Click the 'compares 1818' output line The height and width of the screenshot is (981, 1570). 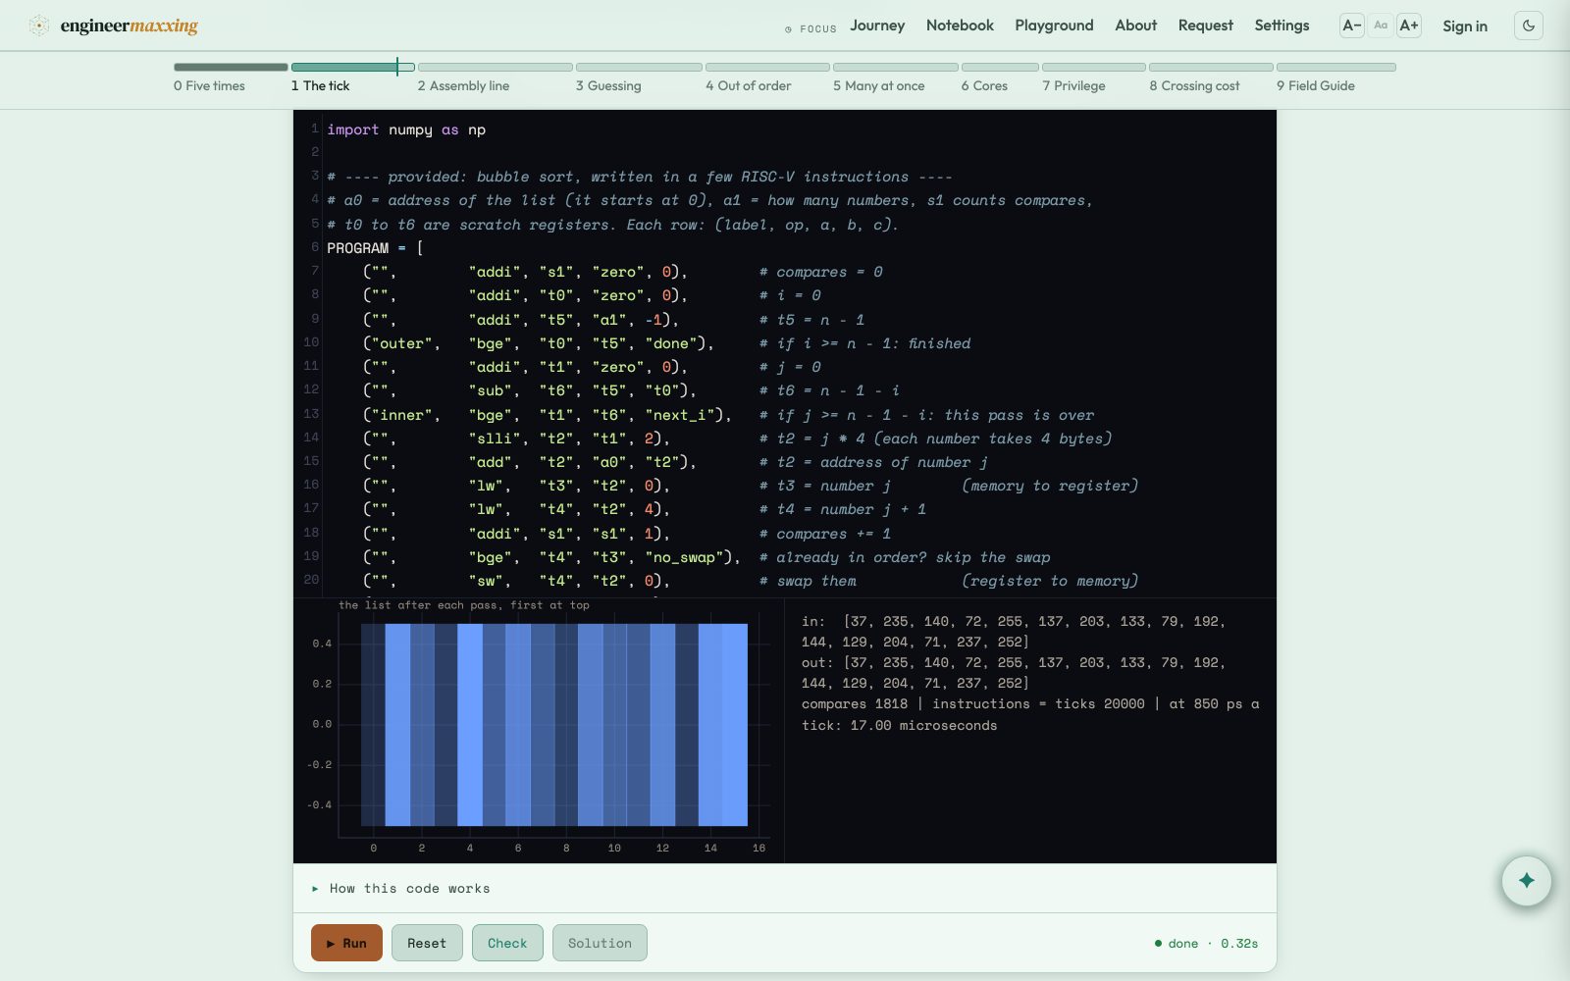click(1030, 704)
